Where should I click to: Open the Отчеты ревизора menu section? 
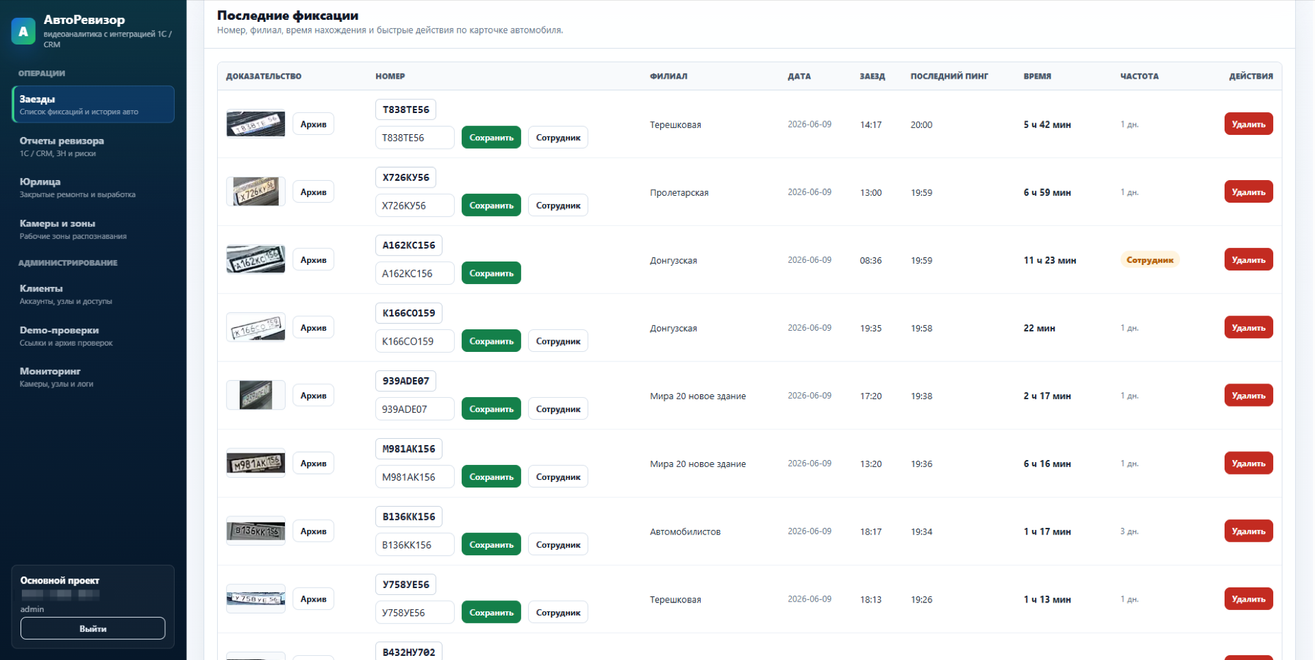(x=93, y=147)
